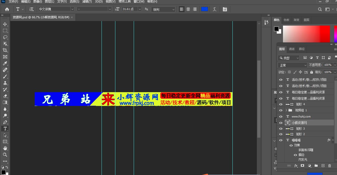The image size is (337, 175).
Task: Select the Rectangle shape tool
Action: point(5,142)
